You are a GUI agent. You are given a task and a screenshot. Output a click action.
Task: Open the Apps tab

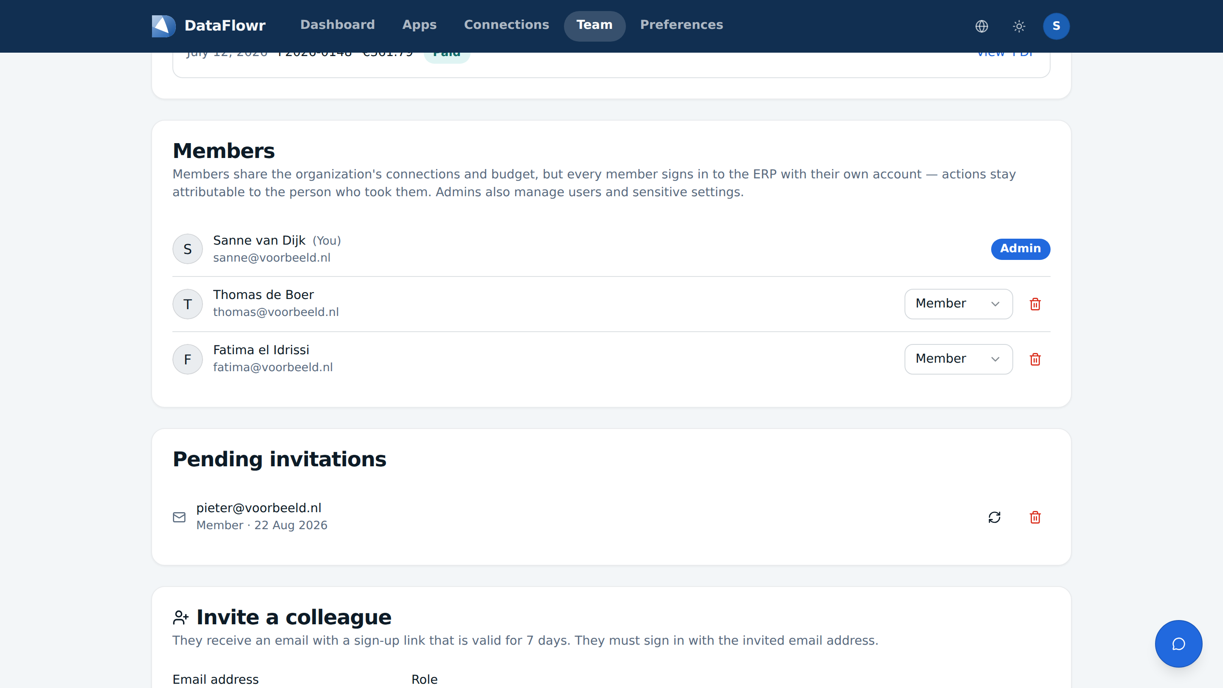(419, 25)
